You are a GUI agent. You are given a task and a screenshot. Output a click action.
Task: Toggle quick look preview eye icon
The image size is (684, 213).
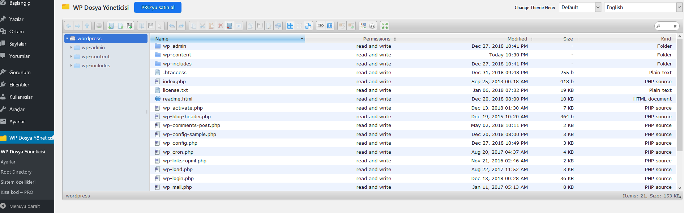(x=321, y=26)
